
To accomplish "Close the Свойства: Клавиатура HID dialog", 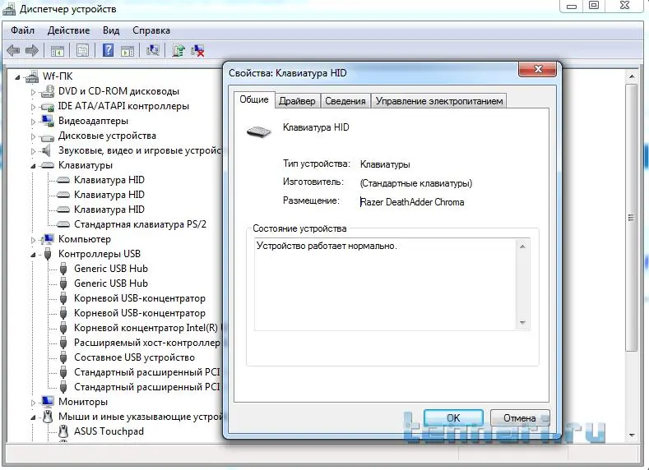I will (537, 69).
